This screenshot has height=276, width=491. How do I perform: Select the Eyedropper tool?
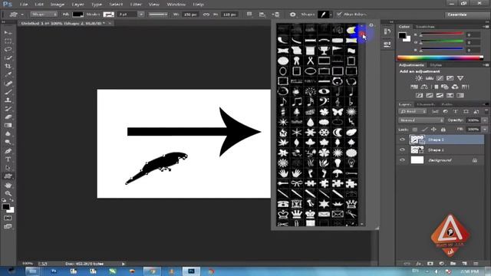pyautogui.click(x=8, y=74)
